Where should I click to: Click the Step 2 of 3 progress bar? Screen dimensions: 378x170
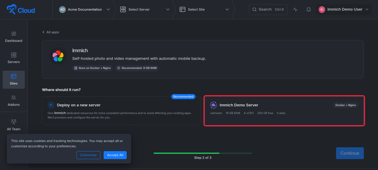point(203,153)
